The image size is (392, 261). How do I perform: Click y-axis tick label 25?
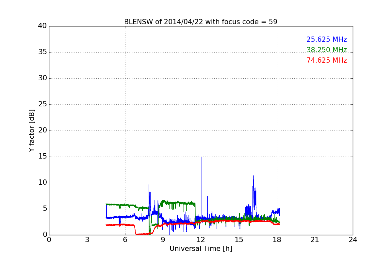pos(42,104)
